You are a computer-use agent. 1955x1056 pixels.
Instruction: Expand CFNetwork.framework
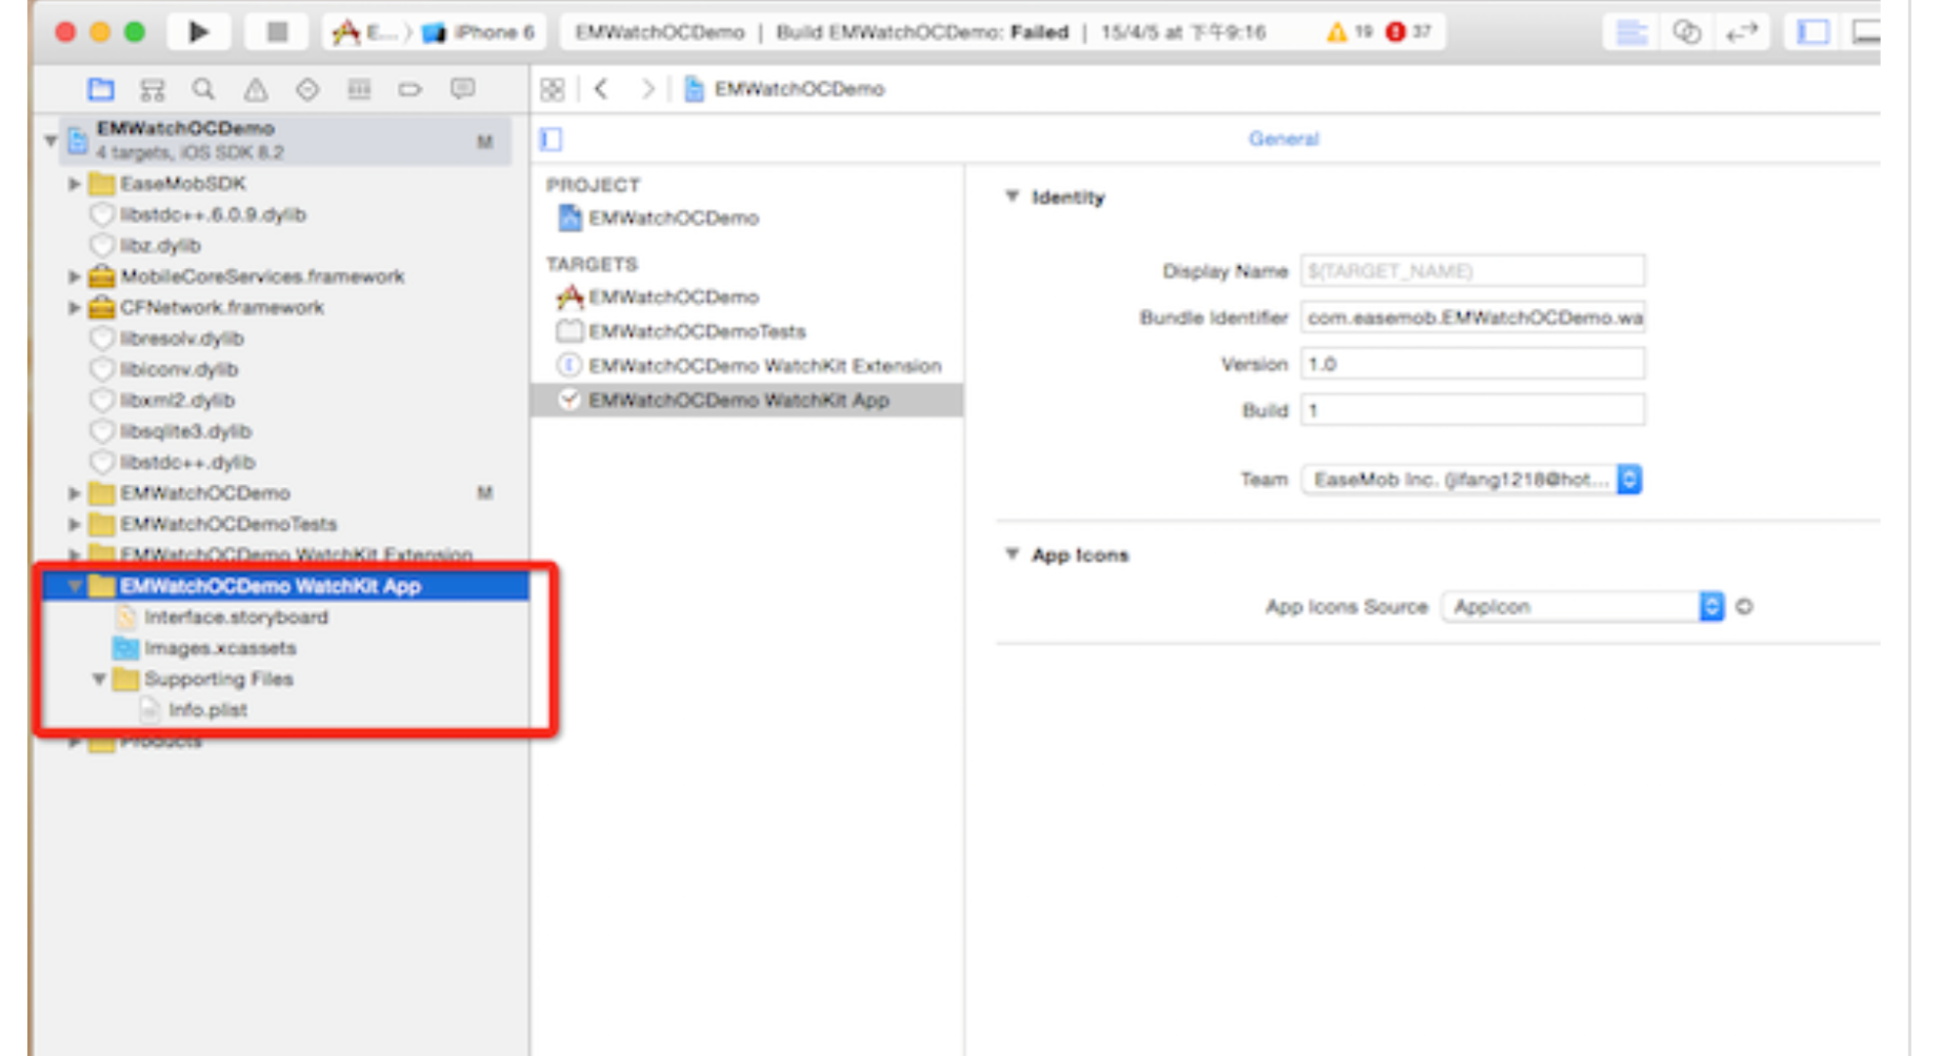pos(74,308)
